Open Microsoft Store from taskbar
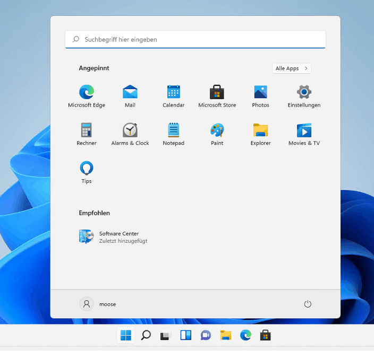 coord(265,336)
